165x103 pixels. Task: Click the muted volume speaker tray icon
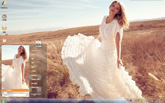tap(152, 101)
